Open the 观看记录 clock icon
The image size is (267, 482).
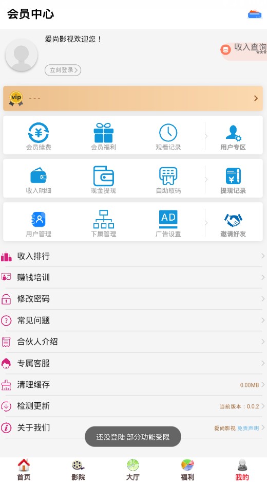pos(168,133)
